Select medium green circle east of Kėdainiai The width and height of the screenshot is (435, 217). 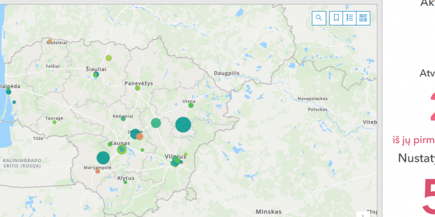[156, 123]
